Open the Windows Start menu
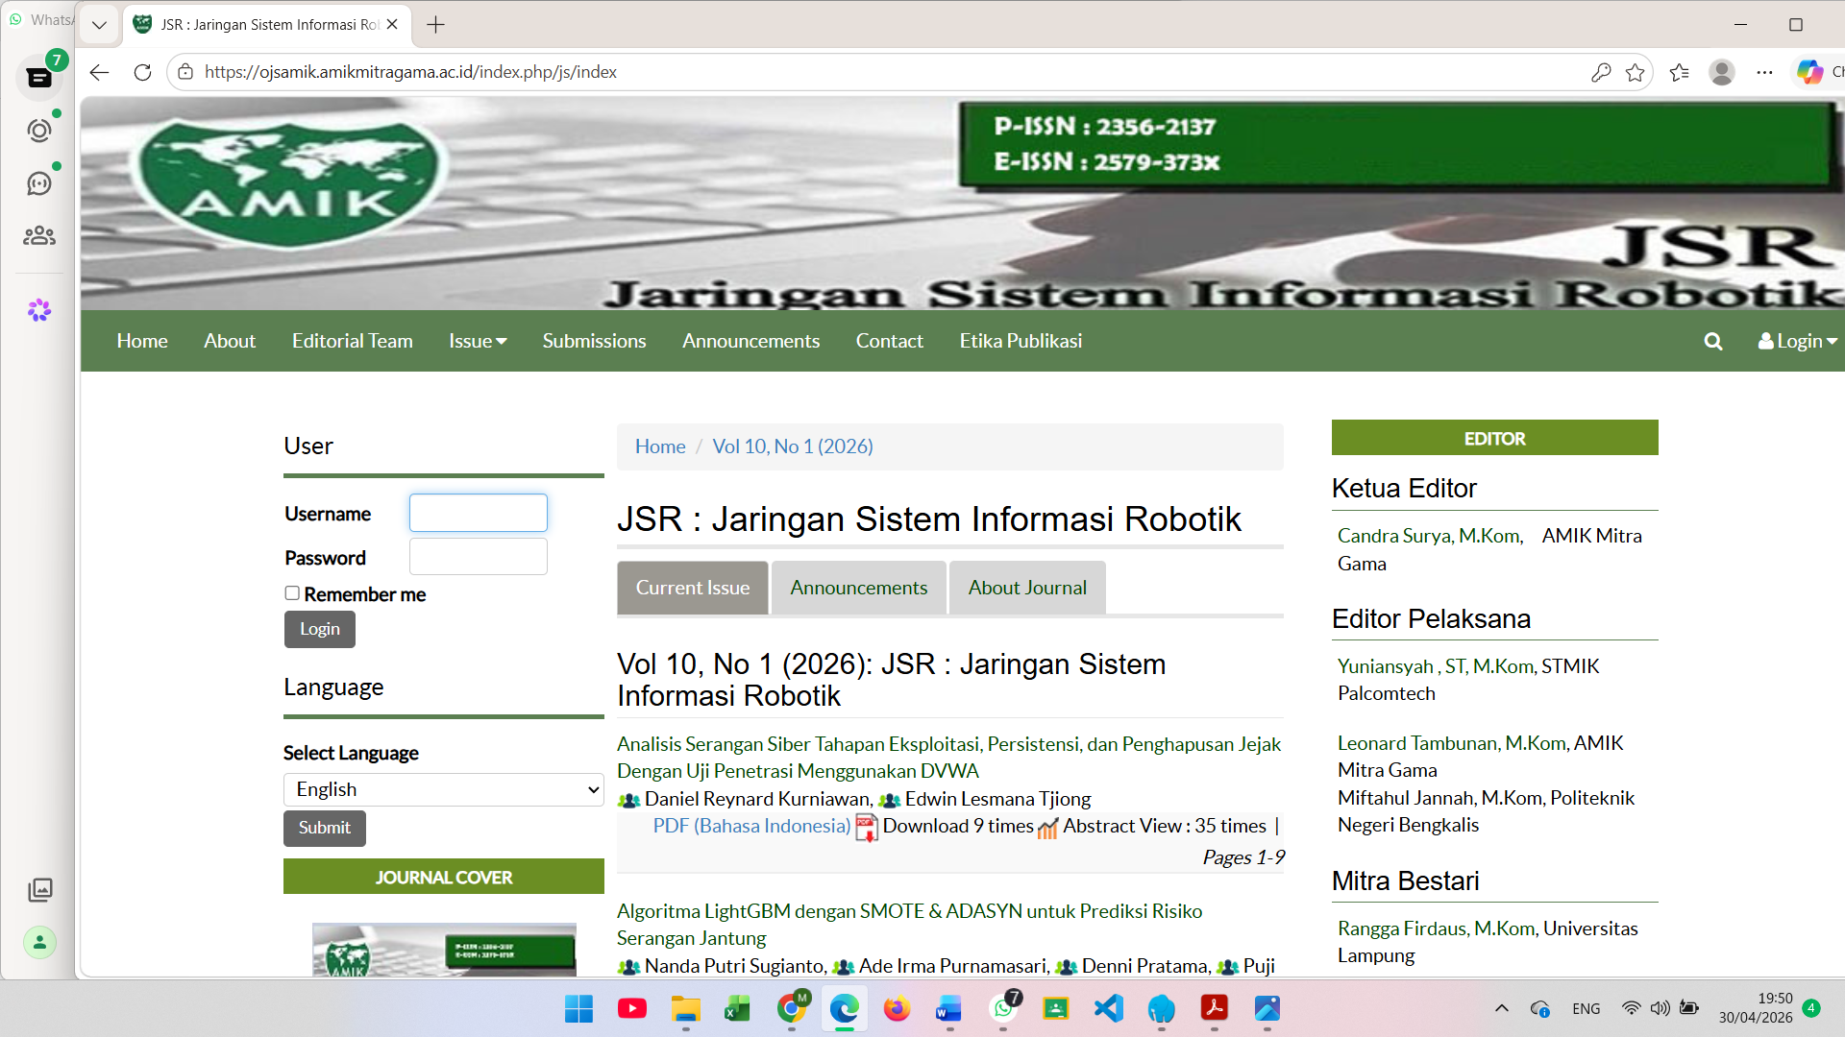This screenshot has height=1037, width=1845. coord(578,1009)
